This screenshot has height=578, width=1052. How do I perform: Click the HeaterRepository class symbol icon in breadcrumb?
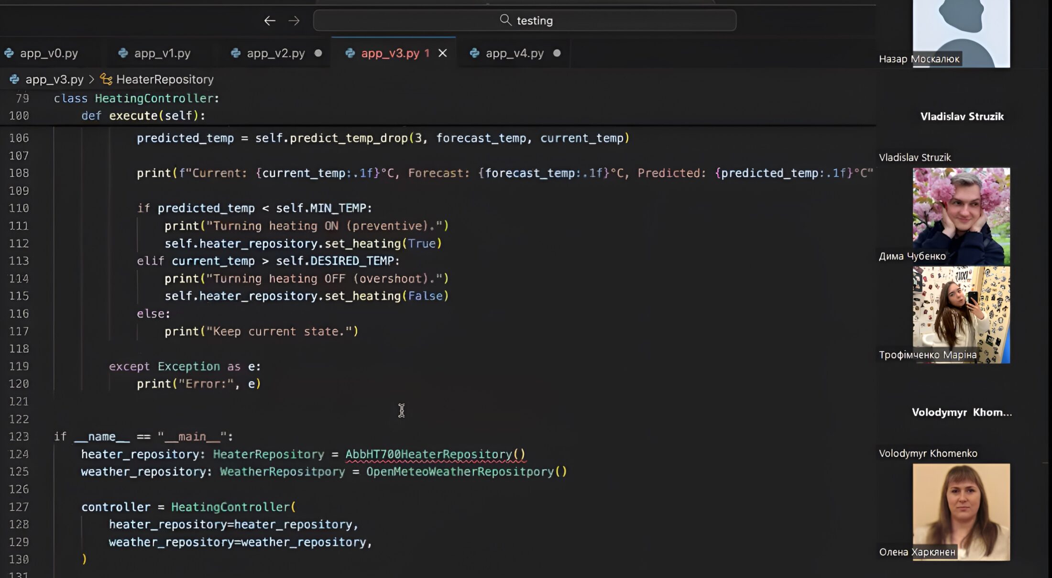(x=106, y=79)
